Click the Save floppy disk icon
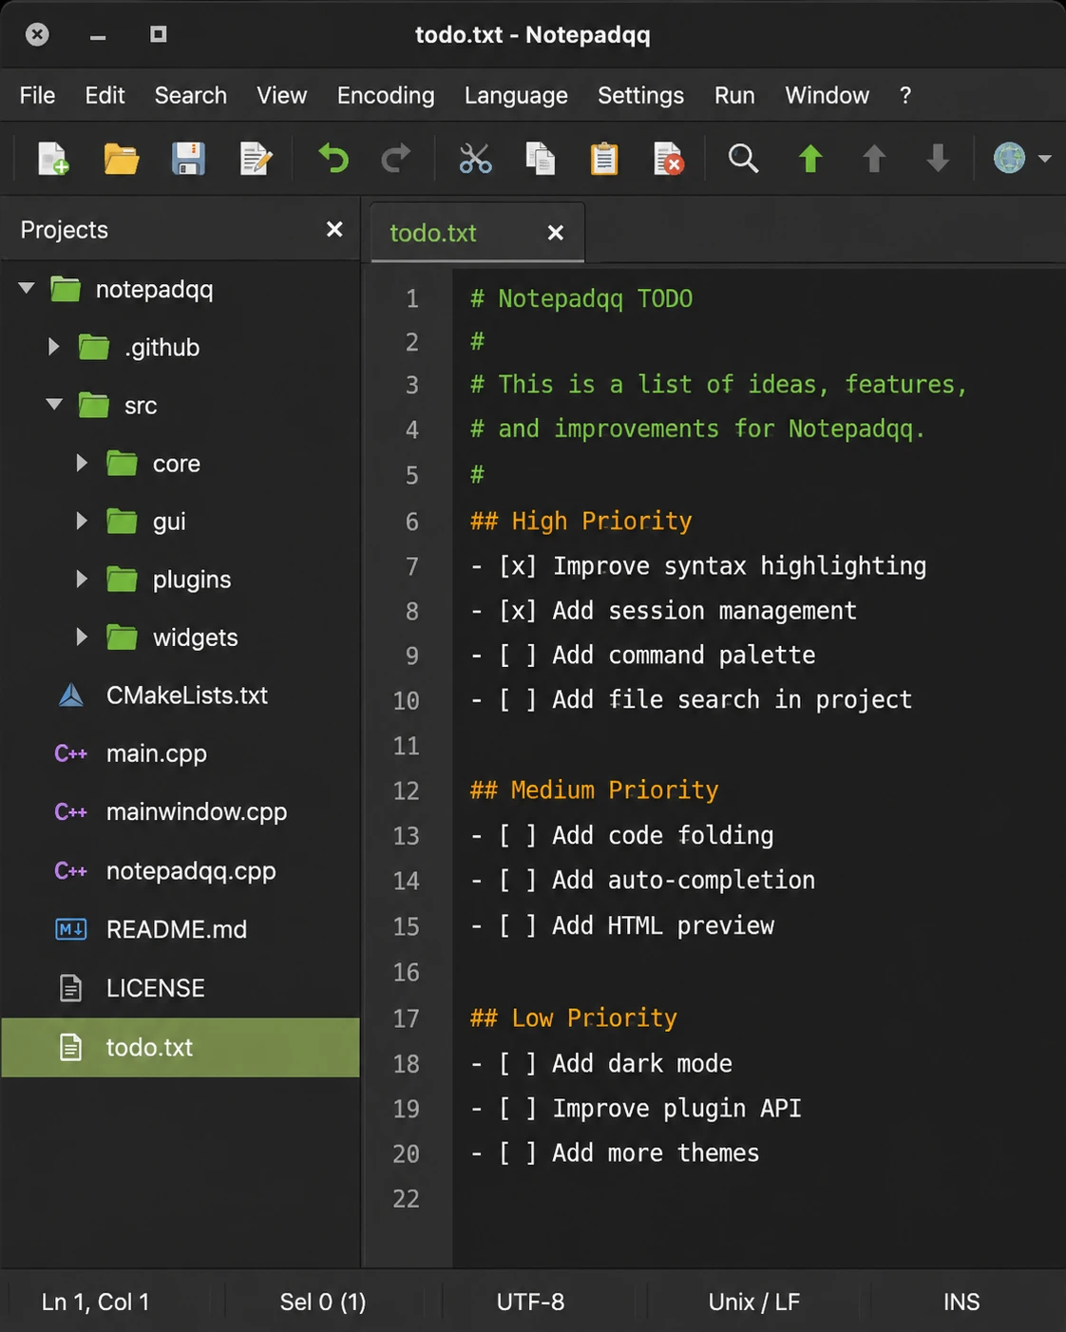The width and height of the screenshot is (1066, 1332). [x=188, y=159]
